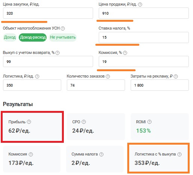This screenshot has height=175, width=193.
Task: Open help icon beside Логистика, ₽/ед.
Action: coord(37,76)
